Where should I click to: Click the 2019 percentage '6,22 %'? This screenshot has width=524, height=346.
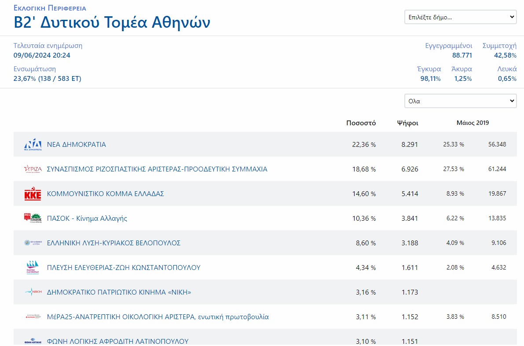(x=455, y=218)
